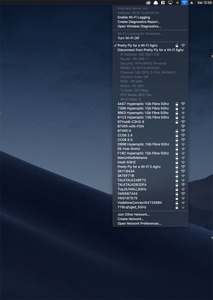Image resolution: width=213 pixels, height=300 pixels.
Task: Click lock icon on BTHub6-C3H3-5 row
Action: [177, 122]
